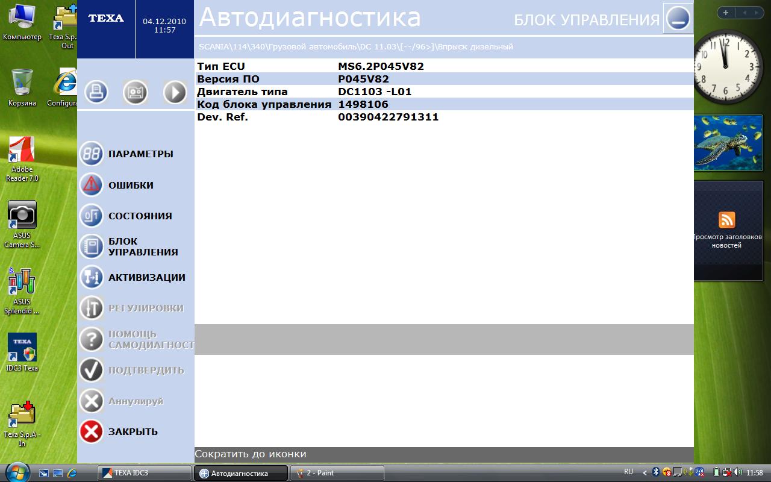Select software version value P045V82
771x482 pixels.
[364, 79]
